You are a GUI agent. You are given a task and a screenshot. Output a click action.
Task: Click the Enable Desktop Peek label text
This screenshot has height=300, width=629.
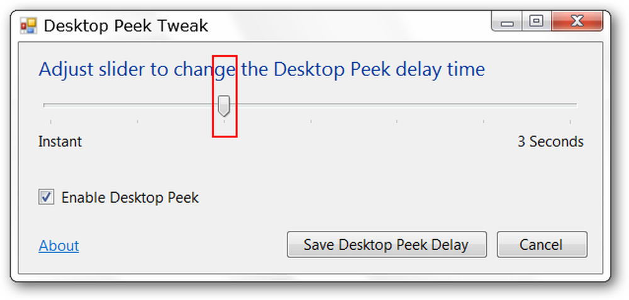click(130, 198)
